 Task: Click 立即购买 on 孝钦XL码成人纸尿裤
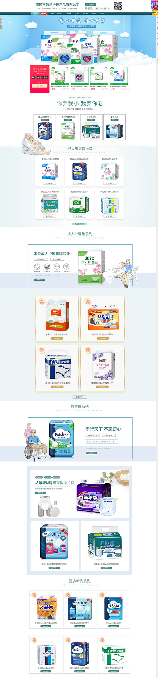50,183
